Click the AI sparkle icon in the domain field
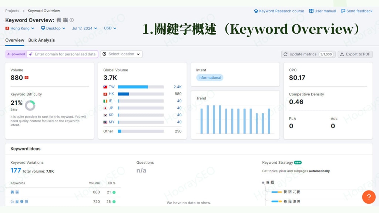The width and height of the screenshot is (379, 213). click(x=31, y=54)
